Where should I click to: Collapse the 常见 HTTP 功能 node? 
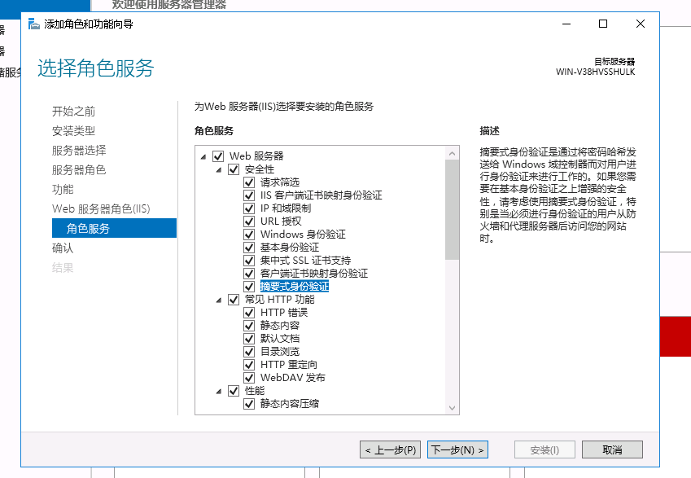[x=219, y=300]
